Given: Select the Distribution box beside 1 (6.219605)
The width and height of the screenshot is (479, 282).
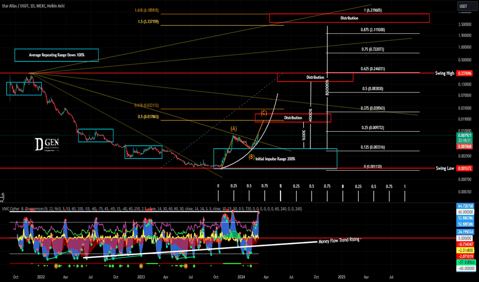Looking at the screenshot, I should (x=349, y=18).
